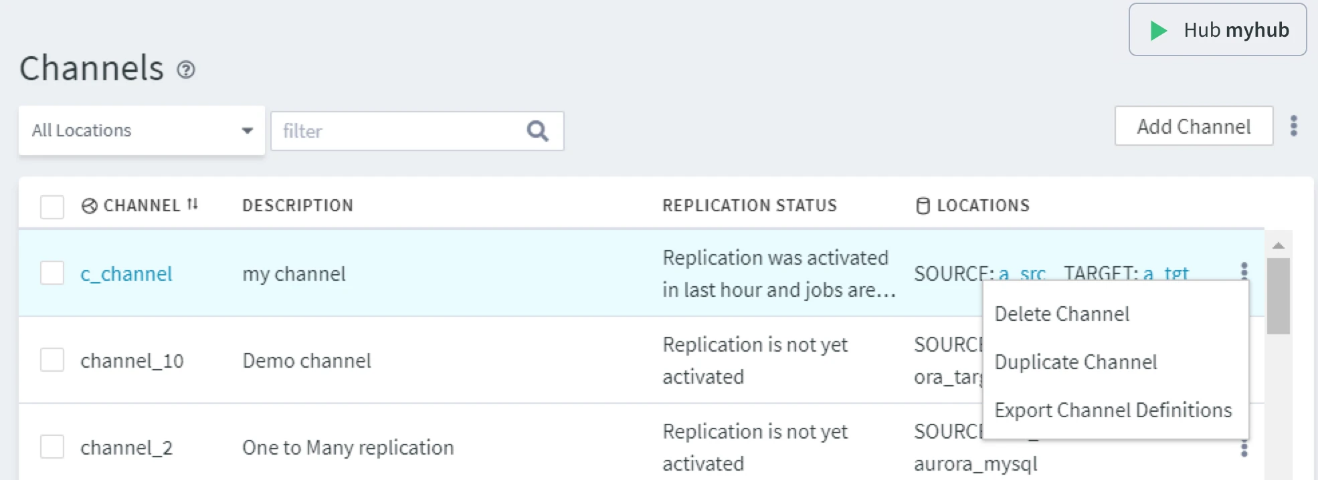Open row options menu for channel_2
The width and height of the screenshot is (1318, 480).
1244,449
